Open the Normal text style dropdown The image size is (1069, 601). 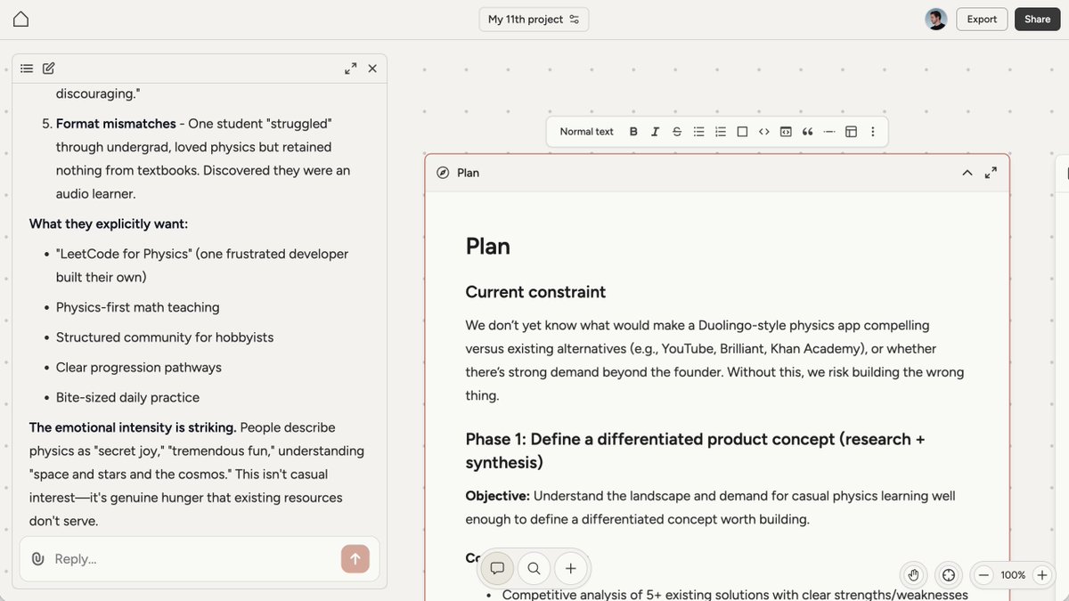(586, 132)
